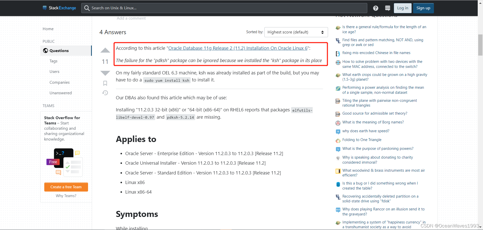Click site icon beside admissible set theory question

coord(338,114)
